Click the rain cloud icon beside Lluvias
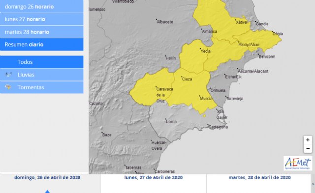The width and height of the screenshot is (315, 193). 8,75
